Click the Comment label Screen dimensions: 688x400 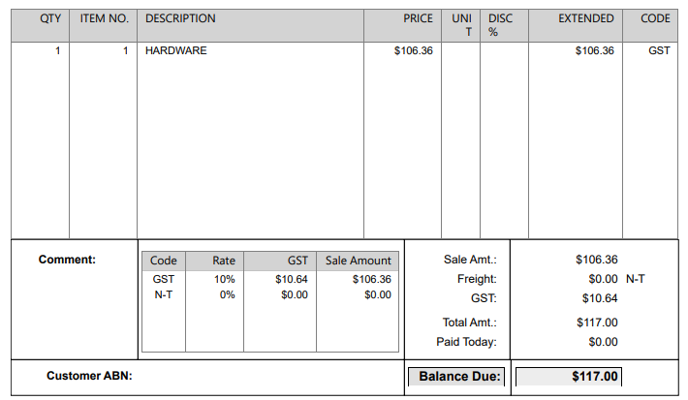pos(67,260)
